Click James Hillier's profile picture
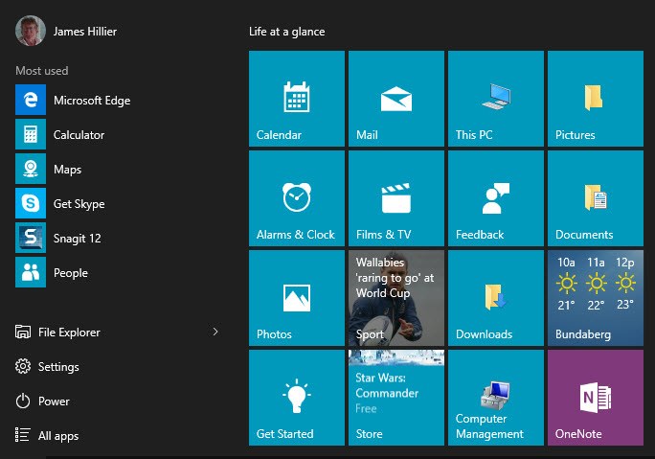This screenshot has width=655, height=459. click(x=31, y=31)
